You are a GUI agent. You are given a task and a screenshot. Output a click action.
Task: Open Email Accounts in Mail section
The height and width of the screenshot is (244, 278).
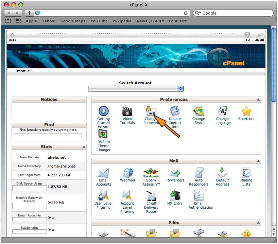point(103,173)
